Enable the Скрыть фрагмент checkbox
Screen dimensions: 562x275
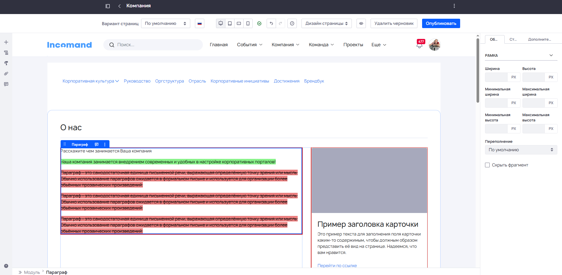(487, 165)
